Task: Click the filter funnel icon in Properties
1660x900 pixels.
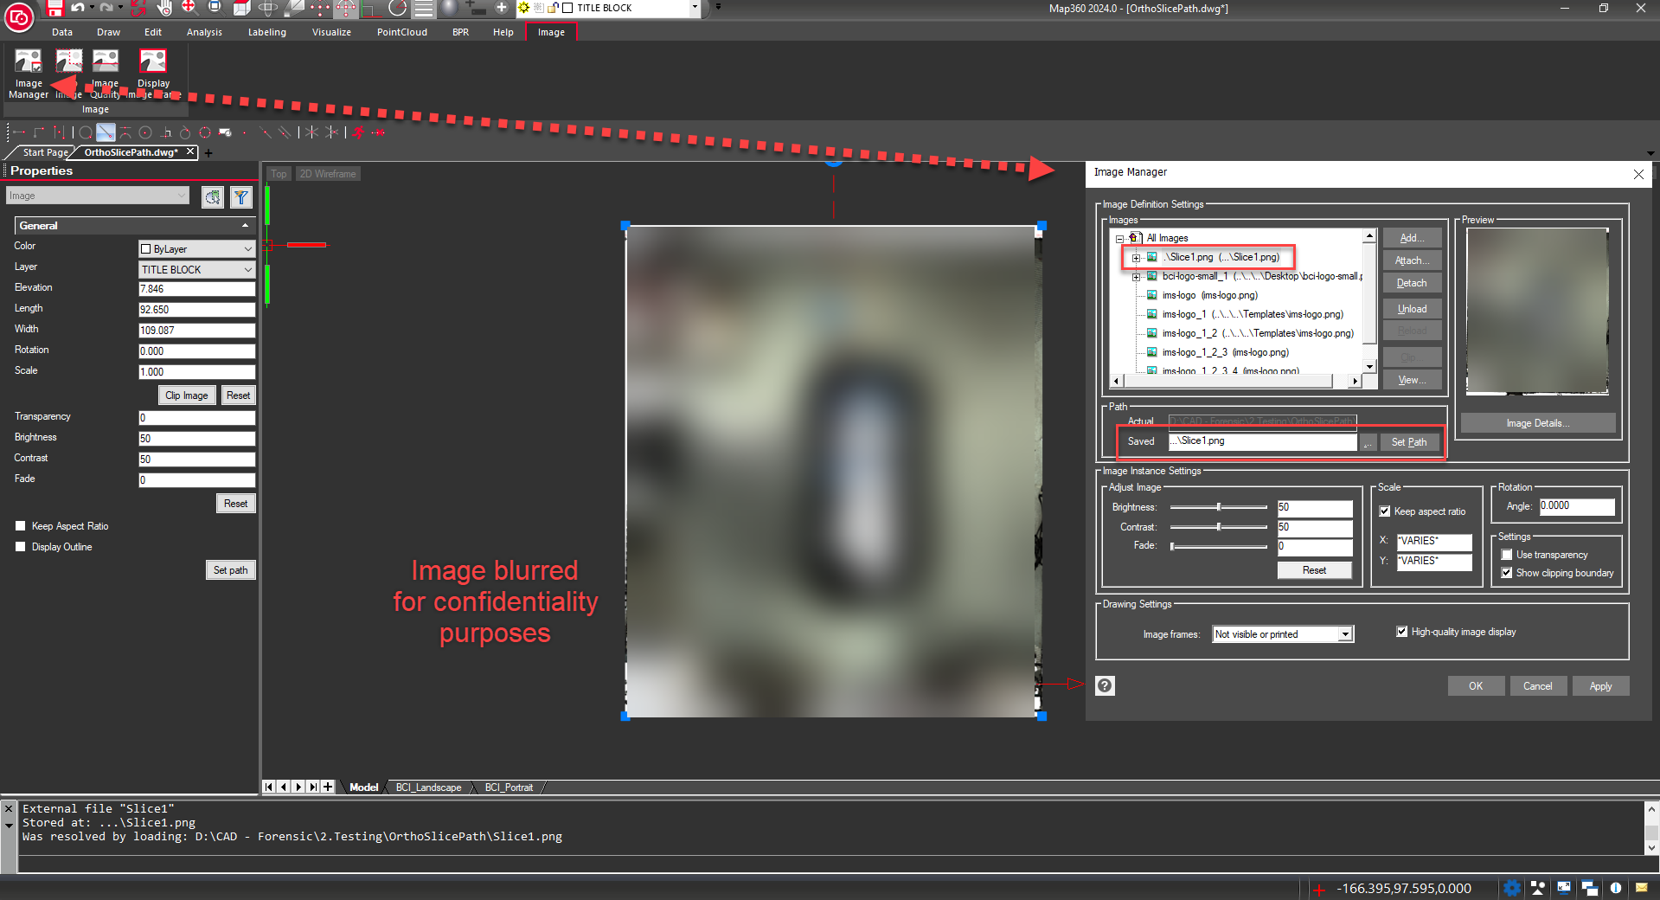Action: pyautogui.click(x=241, y=197)
